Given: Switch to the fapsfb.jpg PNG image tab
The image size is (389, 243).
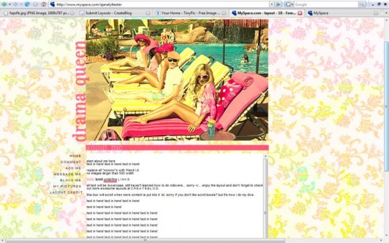Looking at the screenshot, I should click(38, 13).
